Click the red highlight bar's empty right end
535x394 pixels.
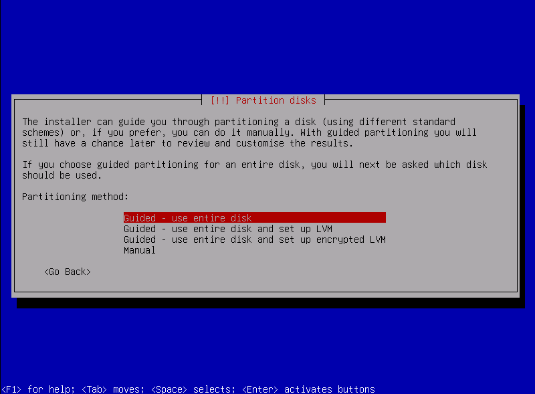(348, 218)
